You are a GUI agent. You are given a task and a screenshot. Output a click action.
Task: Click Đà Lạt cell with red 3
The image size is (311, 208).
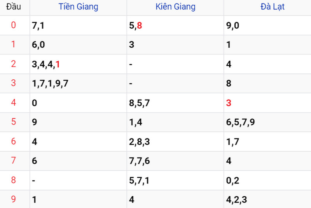[x=267, y=103]
